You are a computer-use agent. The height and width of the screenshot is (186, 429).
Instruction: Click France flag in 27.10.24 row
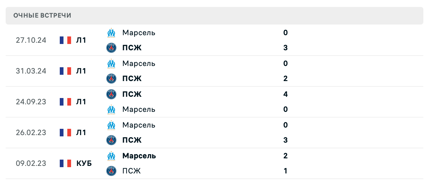(65, 40)
